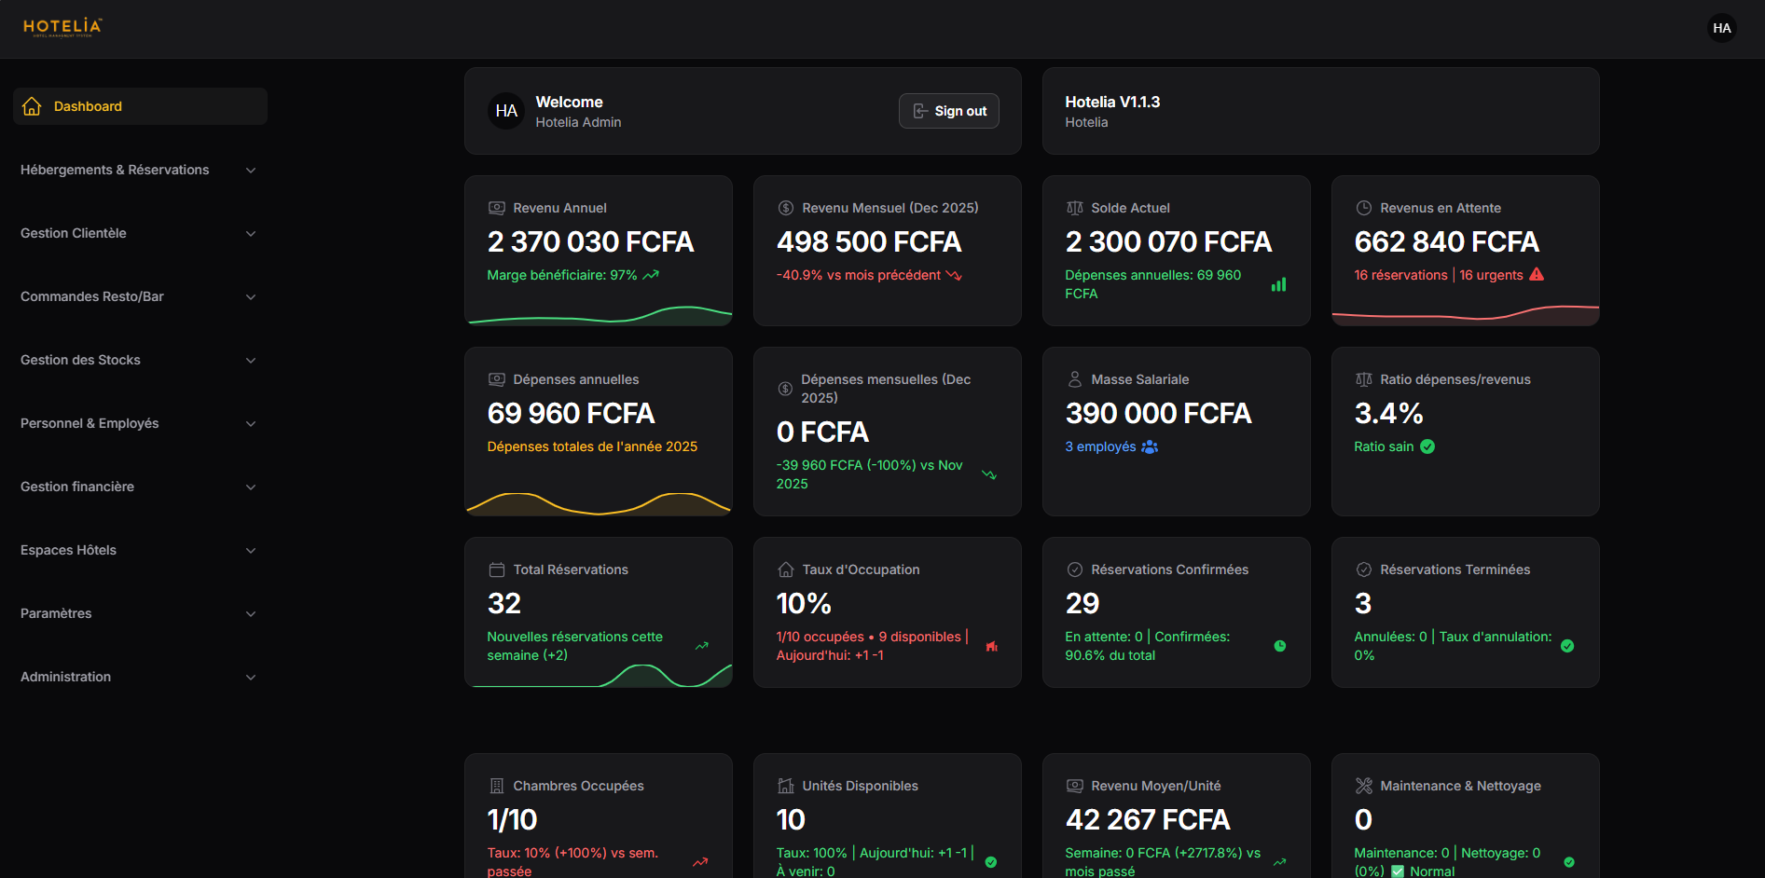Expand the Gestion des Stocks chevron
Viewport: 1765px width, 878px height.
(x=251, y=361)
